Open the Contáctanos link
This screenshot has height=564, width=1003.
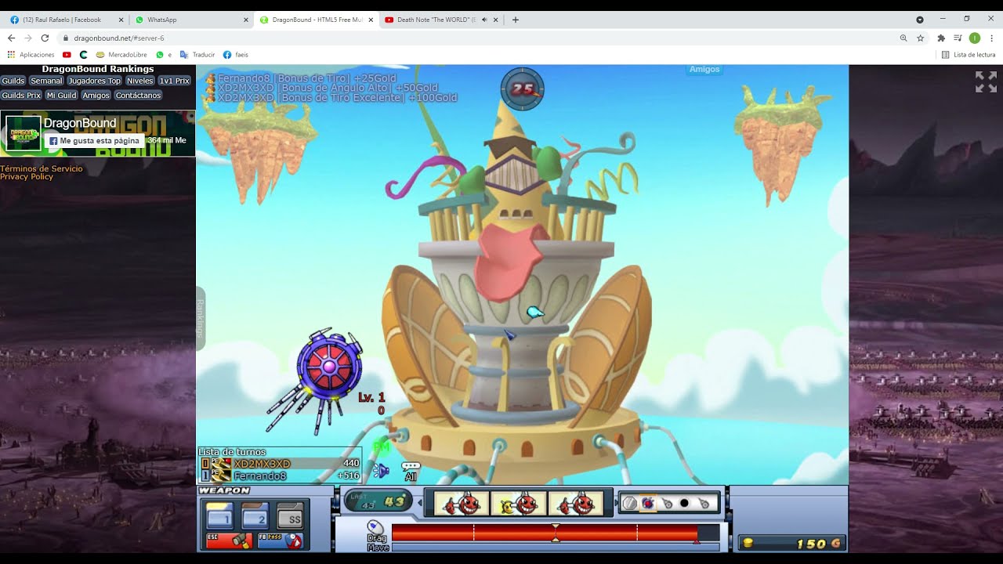138,95
